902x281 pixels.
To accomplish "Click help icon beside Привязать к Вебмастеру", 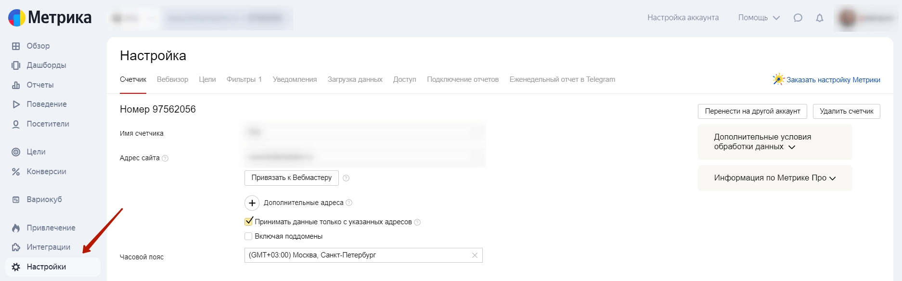I will click(x=346, y=178).
